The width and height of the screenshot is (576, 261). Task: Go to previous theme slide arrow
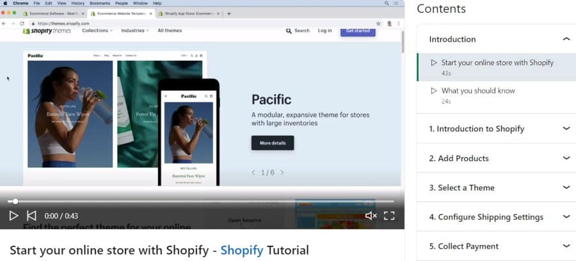click(253, 172)
